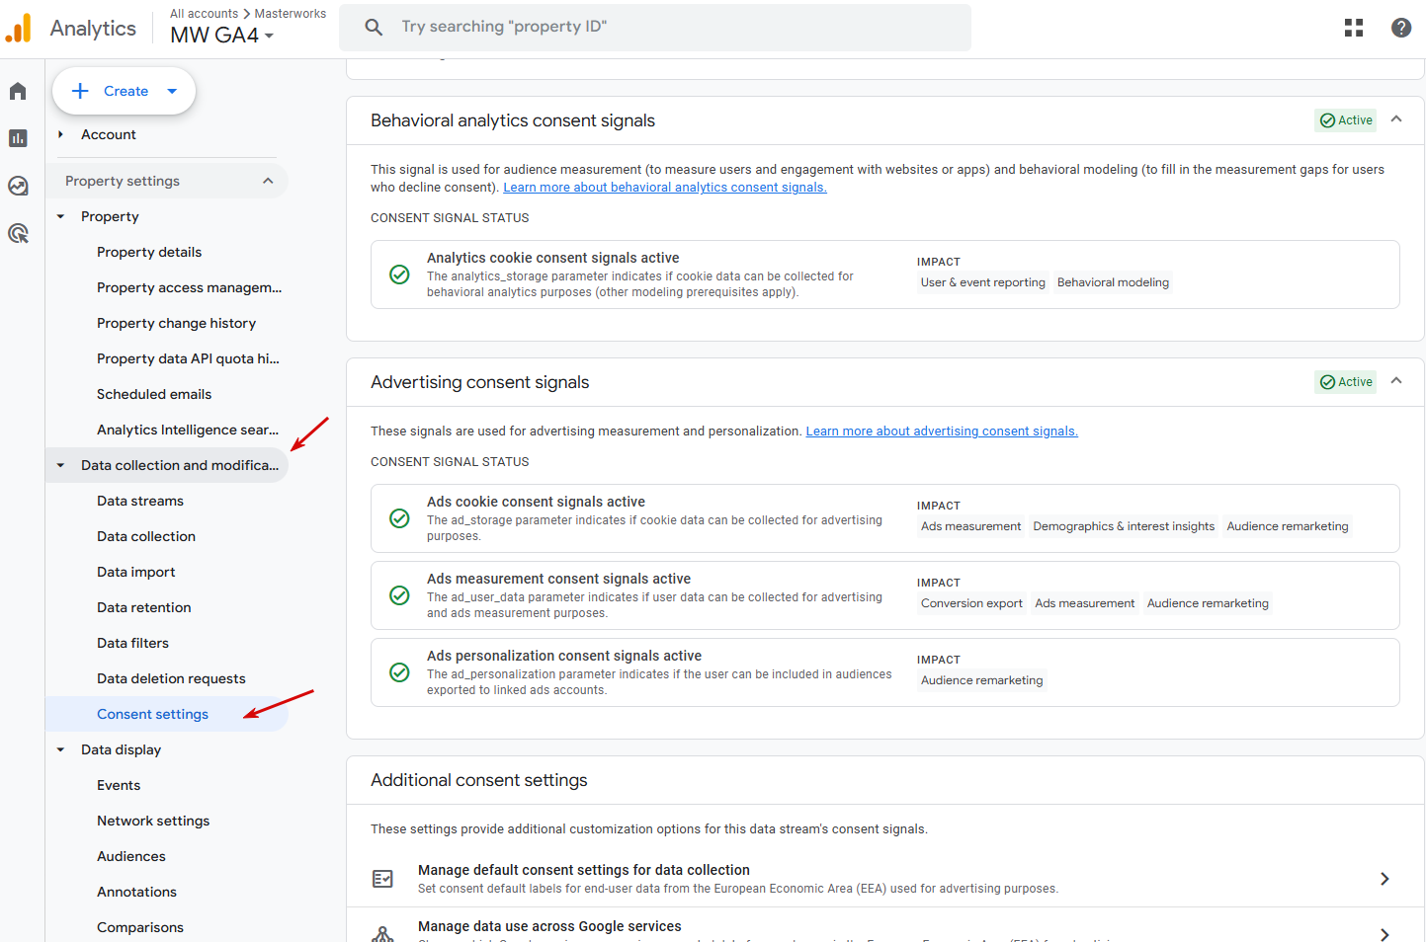Open Property details in sidebar
The image size is (1426, 942).
tap(149, 252)
